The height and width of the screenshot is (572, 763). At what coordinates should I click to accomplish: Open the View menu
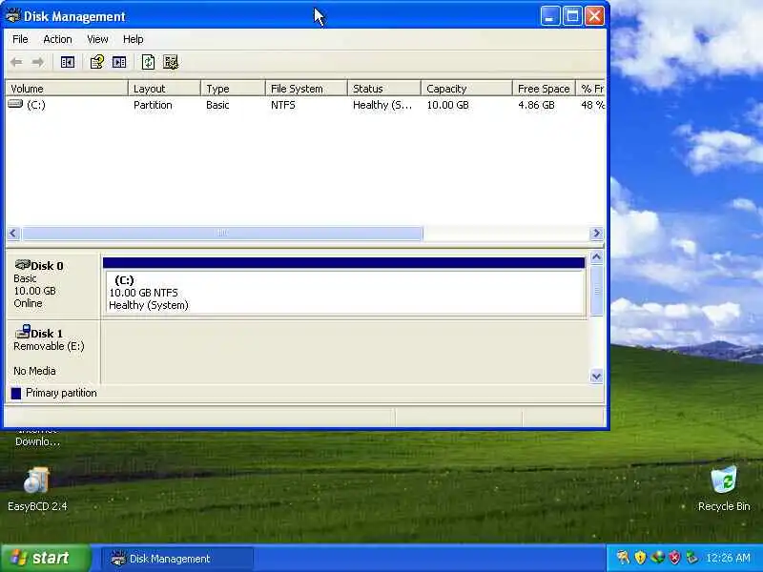tap(97, 39)
